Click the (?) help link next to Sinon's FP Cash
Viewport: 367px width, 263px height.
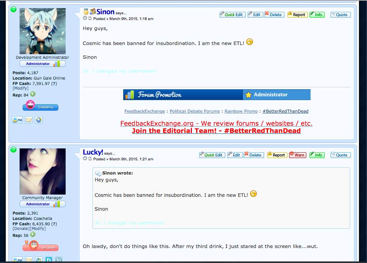54,84
